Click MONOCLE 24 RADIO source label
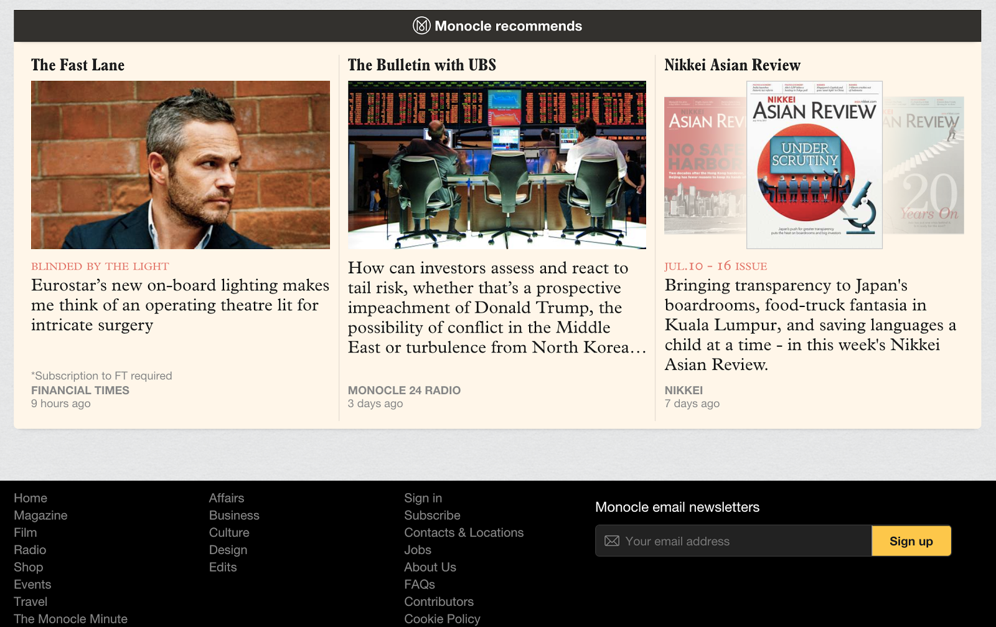Screen dimensions: 996x627 (x=404, y=390)
